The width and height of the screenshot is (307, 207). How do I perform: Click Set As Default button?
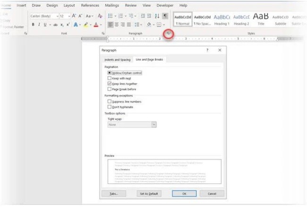point(149,194)
